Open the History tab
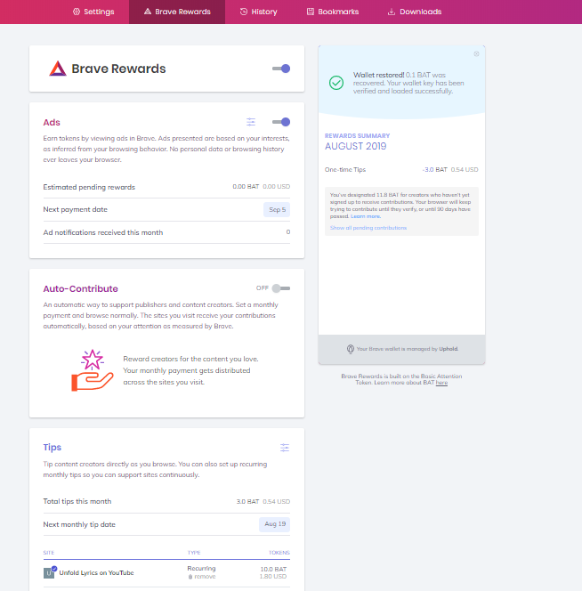Viewport: 582px width, 591px height. tap(259, 12)
